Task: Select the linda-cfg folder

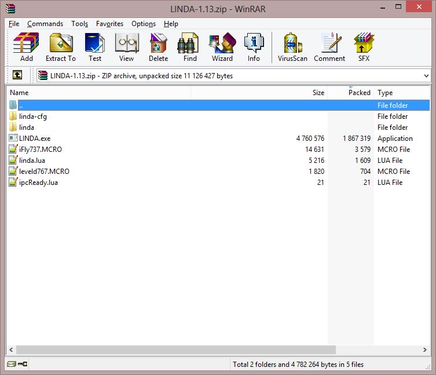Action: pos(32,116)
